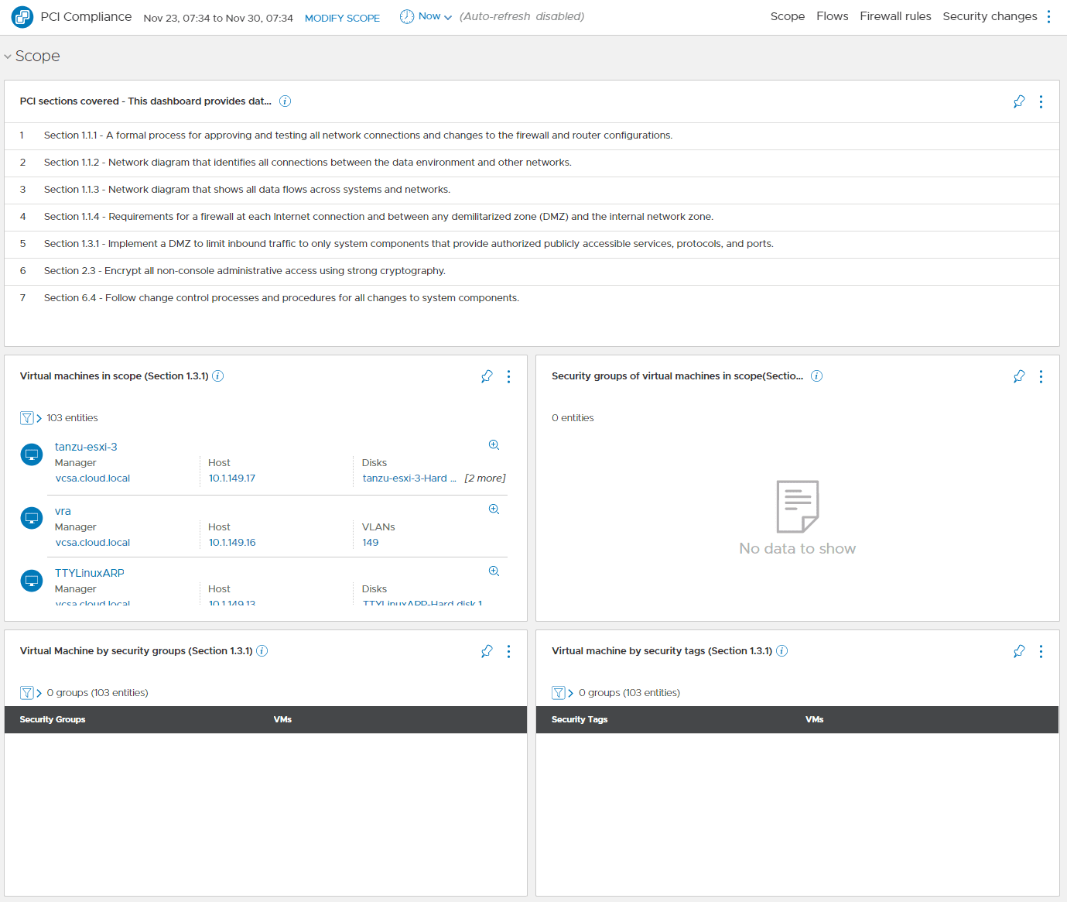The image size is (1067, 902).
Task: Open more options for Virtual machine by security tags
Action: tap(1041, 651)
